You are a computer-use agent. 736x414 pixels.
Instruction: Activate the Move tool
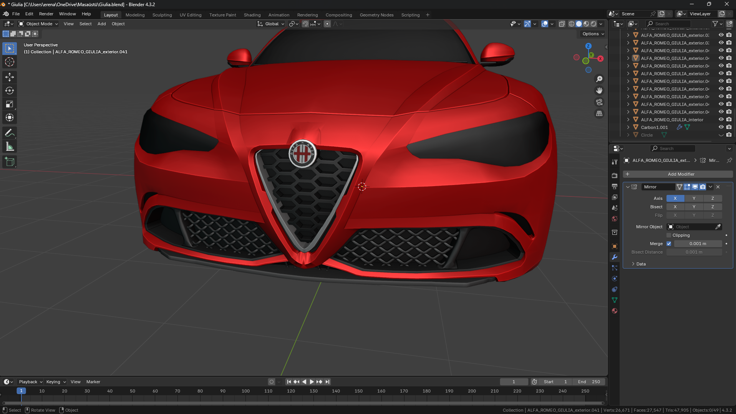pos(10,77)
